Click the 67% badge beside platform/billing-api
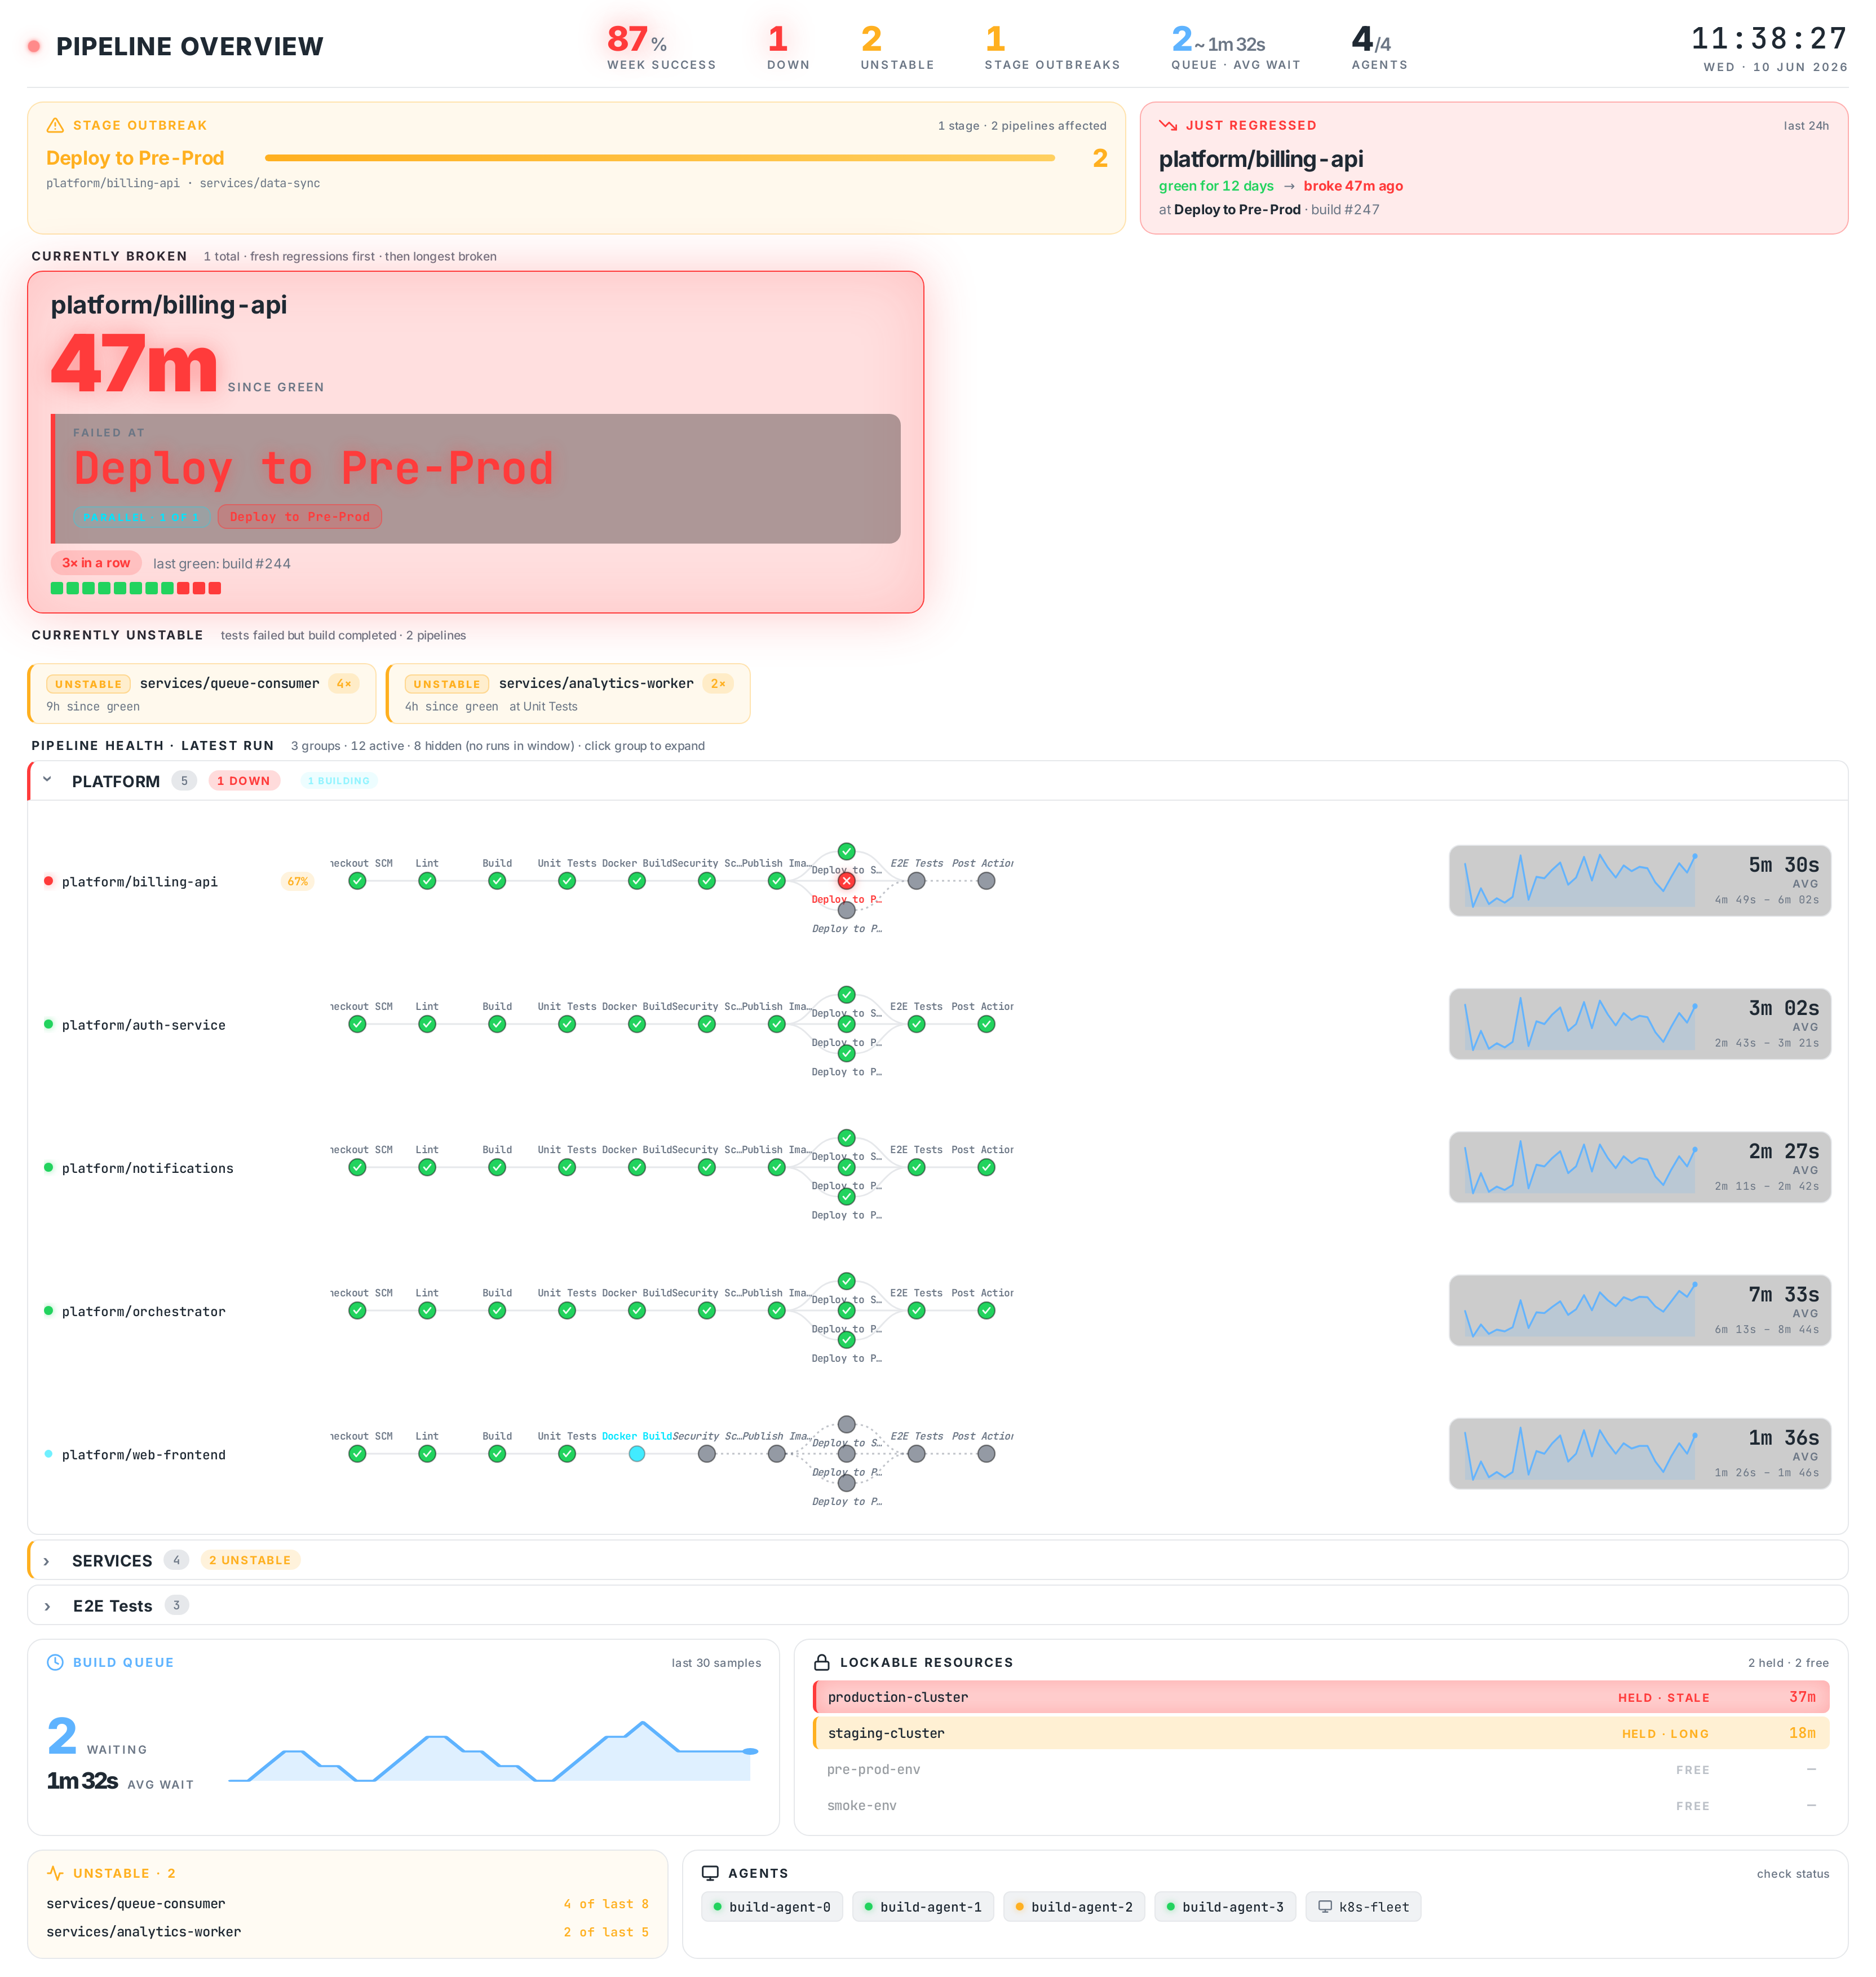Image resolution: width=1876 pixels, height=1977 pixels. [297, 881]
